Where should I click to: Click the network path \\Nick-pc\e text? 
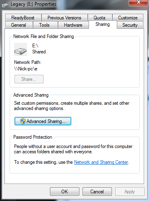pos(26,69)
